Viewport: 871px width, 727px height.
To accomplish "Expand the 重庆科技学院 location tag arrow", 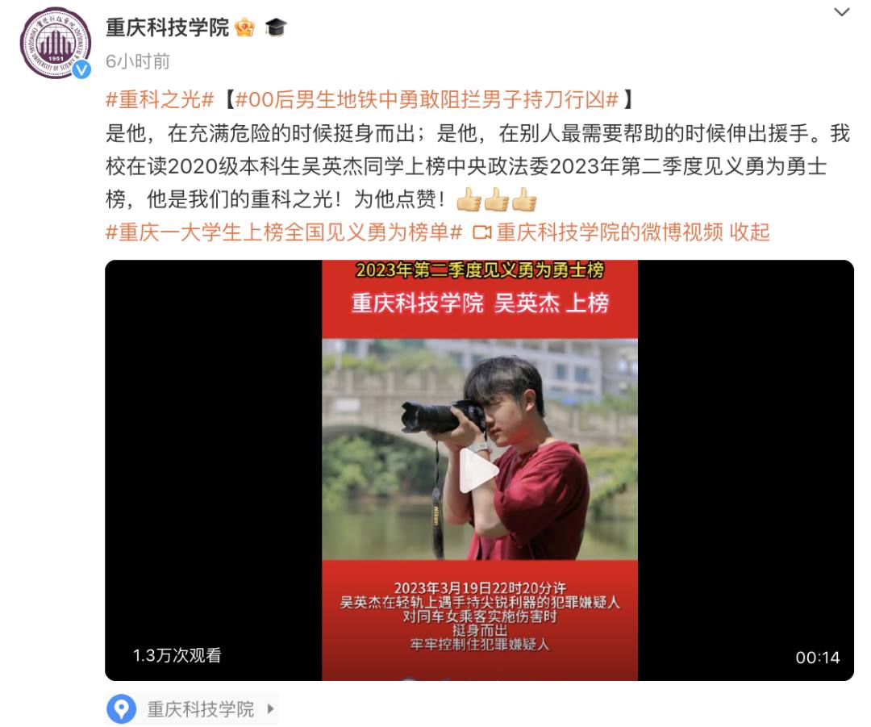I will tap(270, 708).
